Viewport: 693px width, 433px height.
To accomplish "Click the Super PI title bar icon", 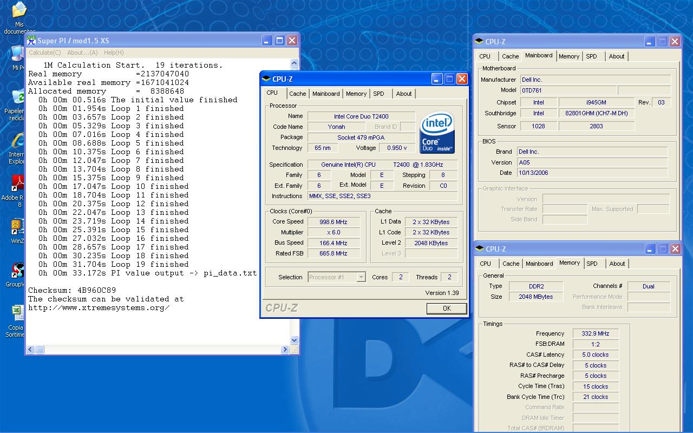I will [x=31, y=41].
